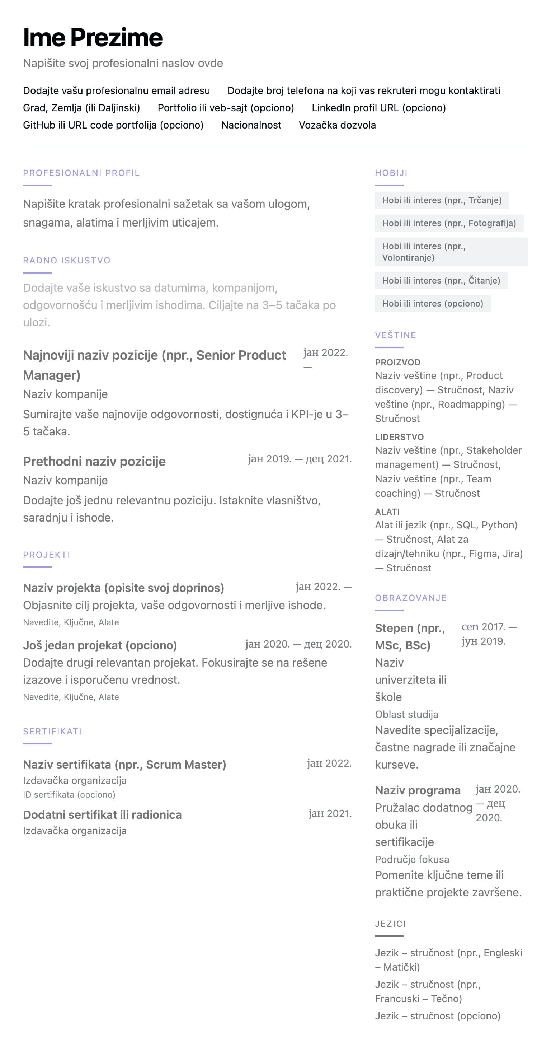The width and height of the screenshot is (551, 1046).
Task: Click the phone number placeholder text
Action: tap(363, 90)
